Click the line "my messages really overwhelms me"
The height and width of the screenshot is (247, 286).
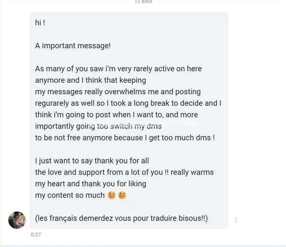coord(118,92)
